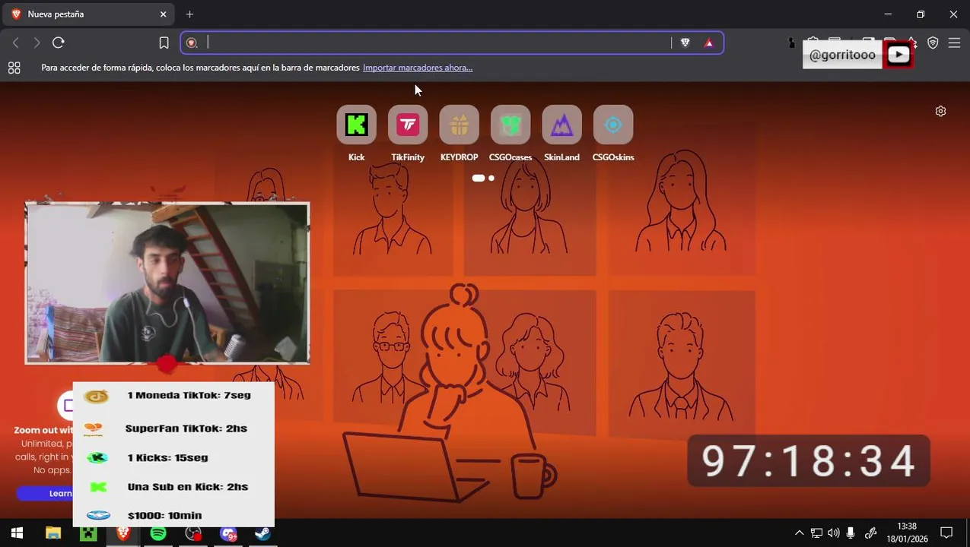Click the bookmark icon beside address bar

164,43
